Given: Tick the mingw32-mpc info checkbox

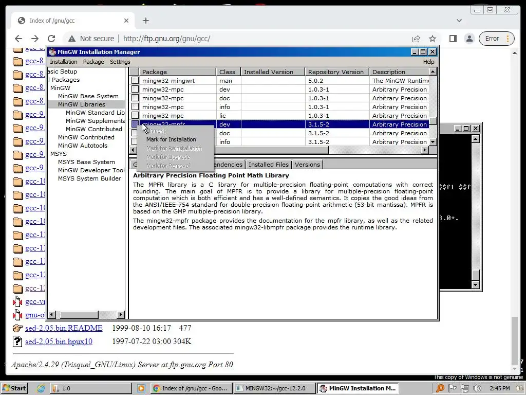Looking at the screenshot, I should click(135, 107).
